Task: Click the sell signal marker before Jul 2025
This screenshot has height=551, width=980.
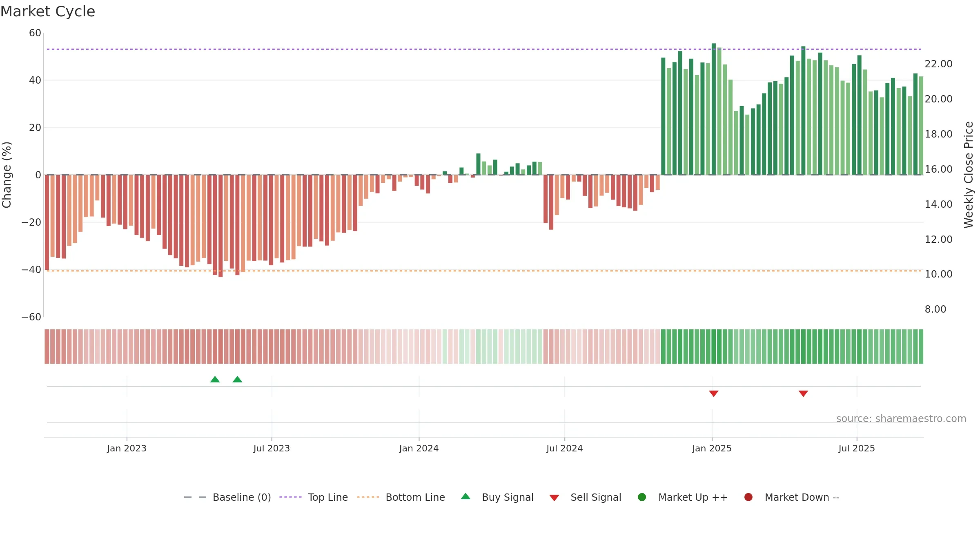Action: 803,393
